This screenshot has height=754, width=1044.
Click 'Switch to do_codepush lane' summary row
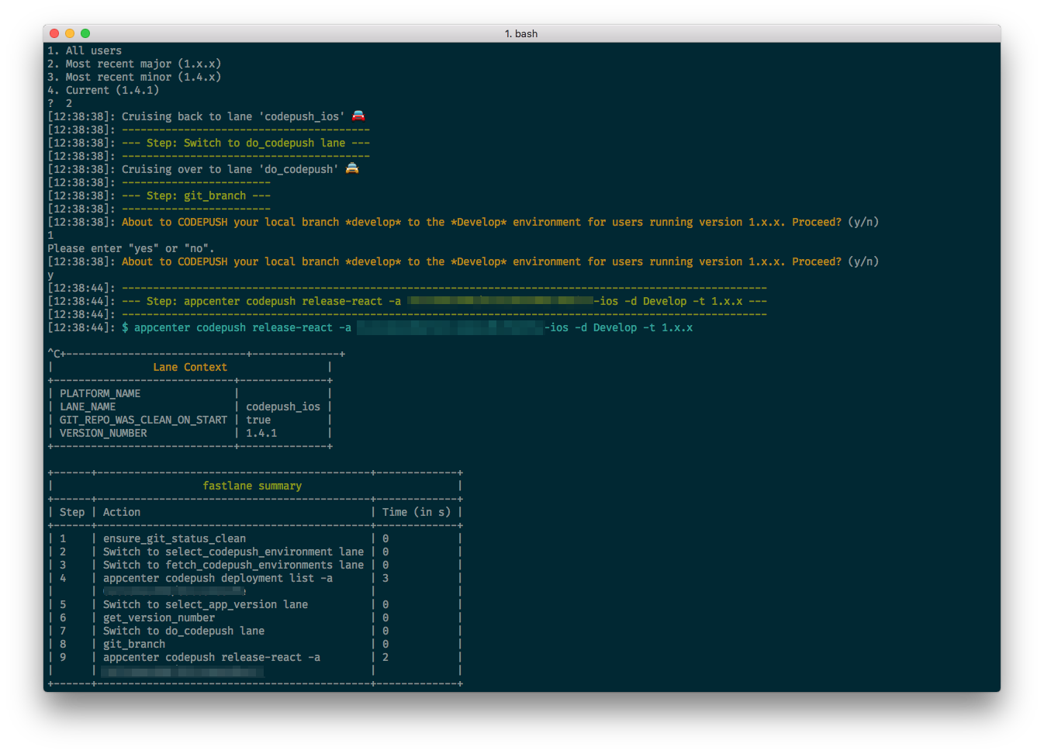pyautogui.click(x=184, y=631)
